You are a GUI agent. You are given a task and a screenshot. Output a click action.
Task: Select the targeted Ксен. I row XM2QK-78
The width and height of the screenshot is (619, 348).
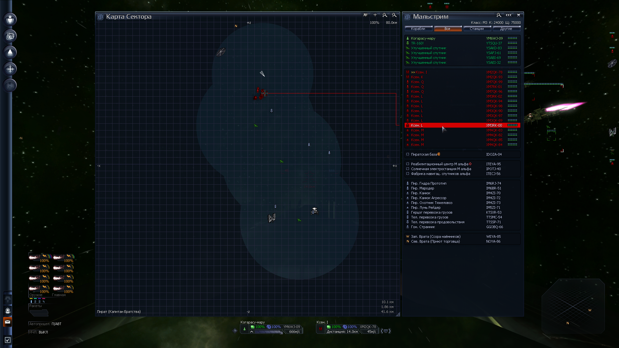point(462,72)
